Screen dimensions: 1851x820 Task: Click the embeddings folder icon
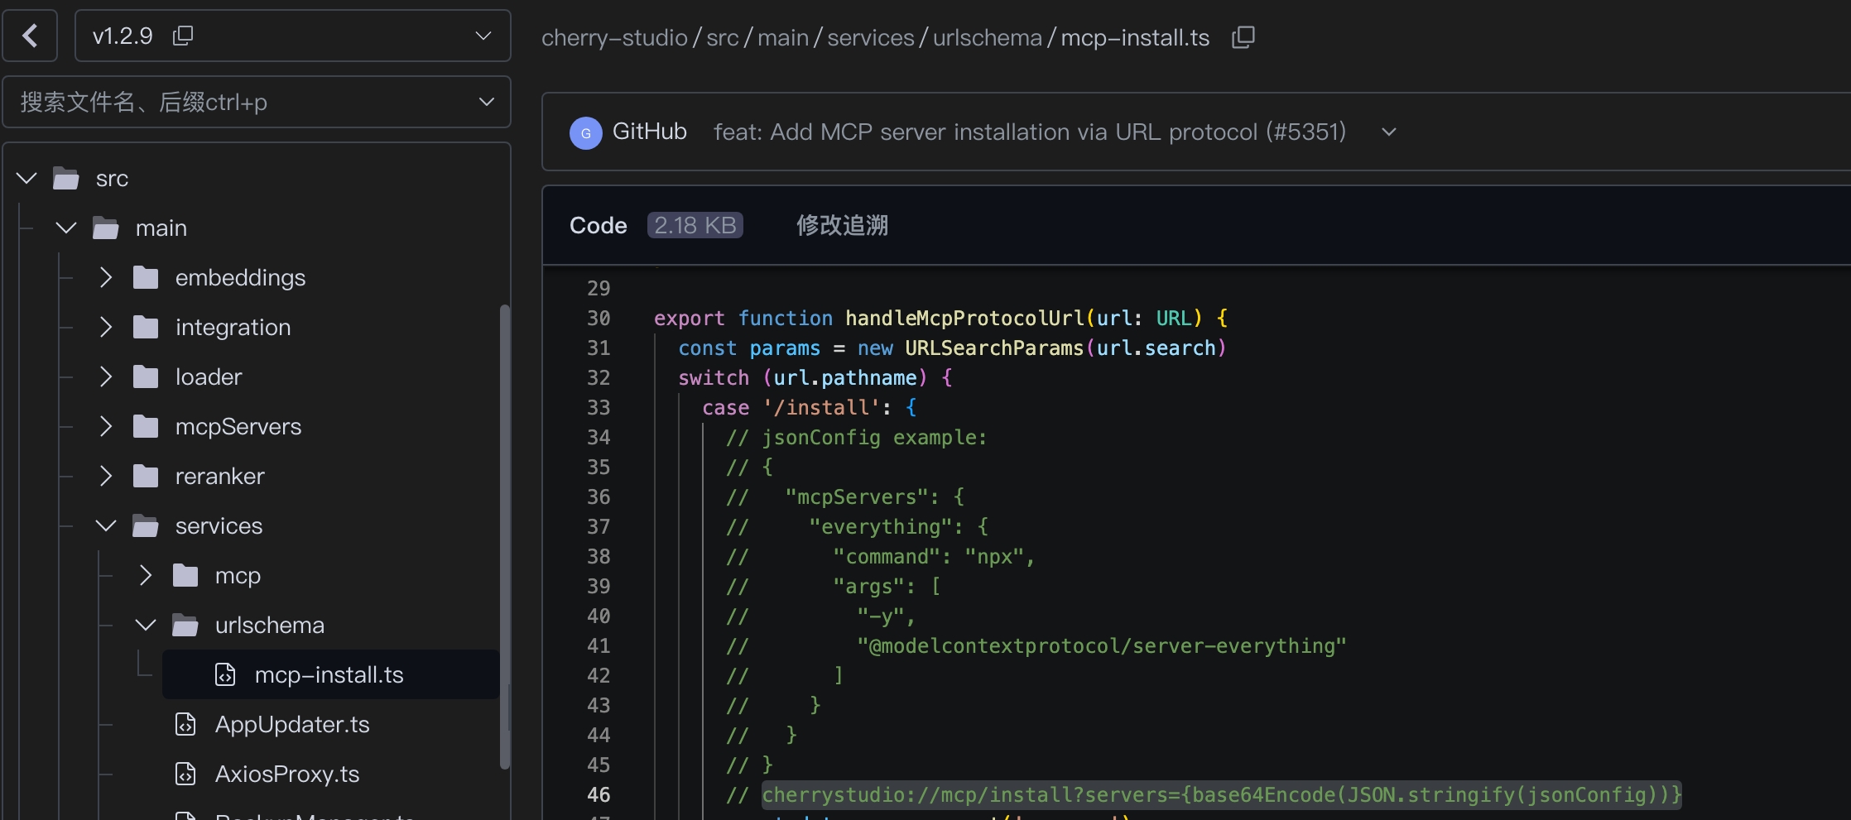click(146, 277)
